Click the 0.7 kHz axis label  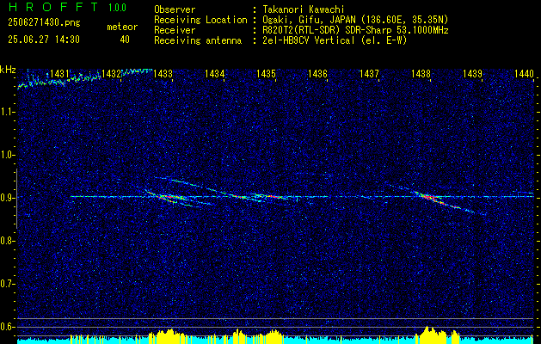click(x=7, y=284)
